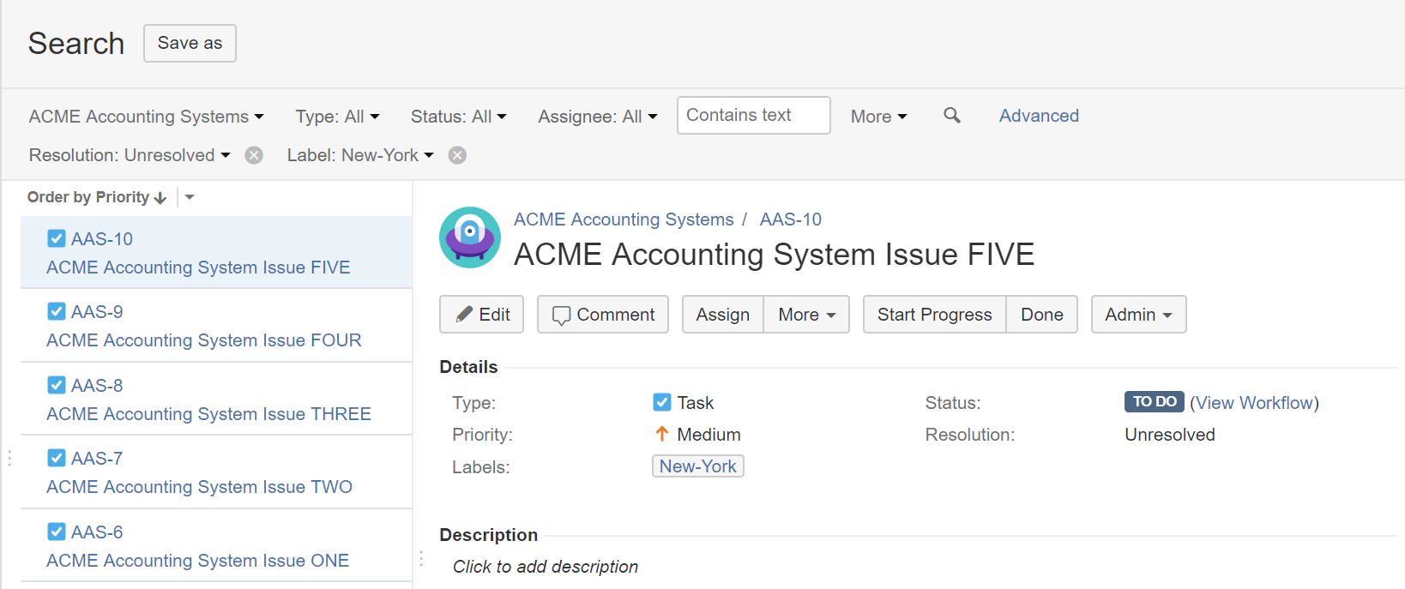Type in the Contains text field
The height and width of the screenshot is (589, 1405).
[x=753, y=116]
